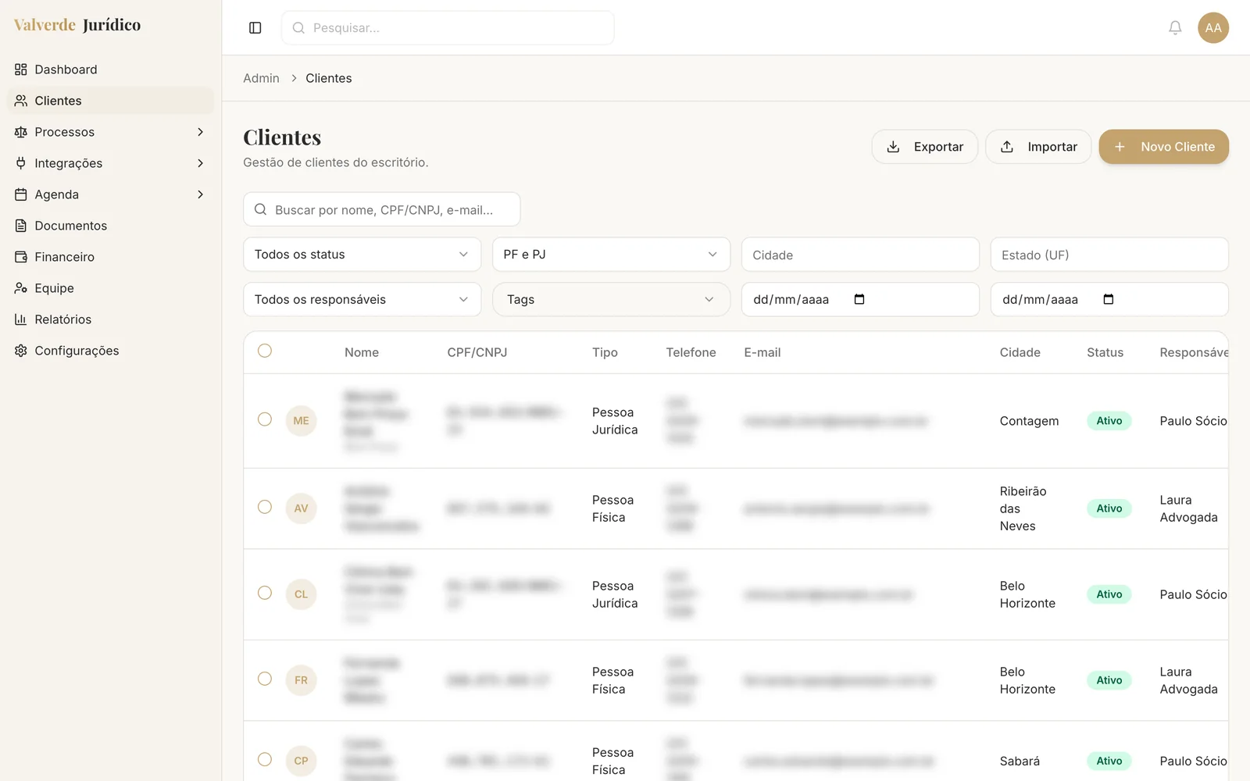Click the calendar icon in the second date field
This screenshot has width=1250, height=781.
click(x=1108, y=299)
